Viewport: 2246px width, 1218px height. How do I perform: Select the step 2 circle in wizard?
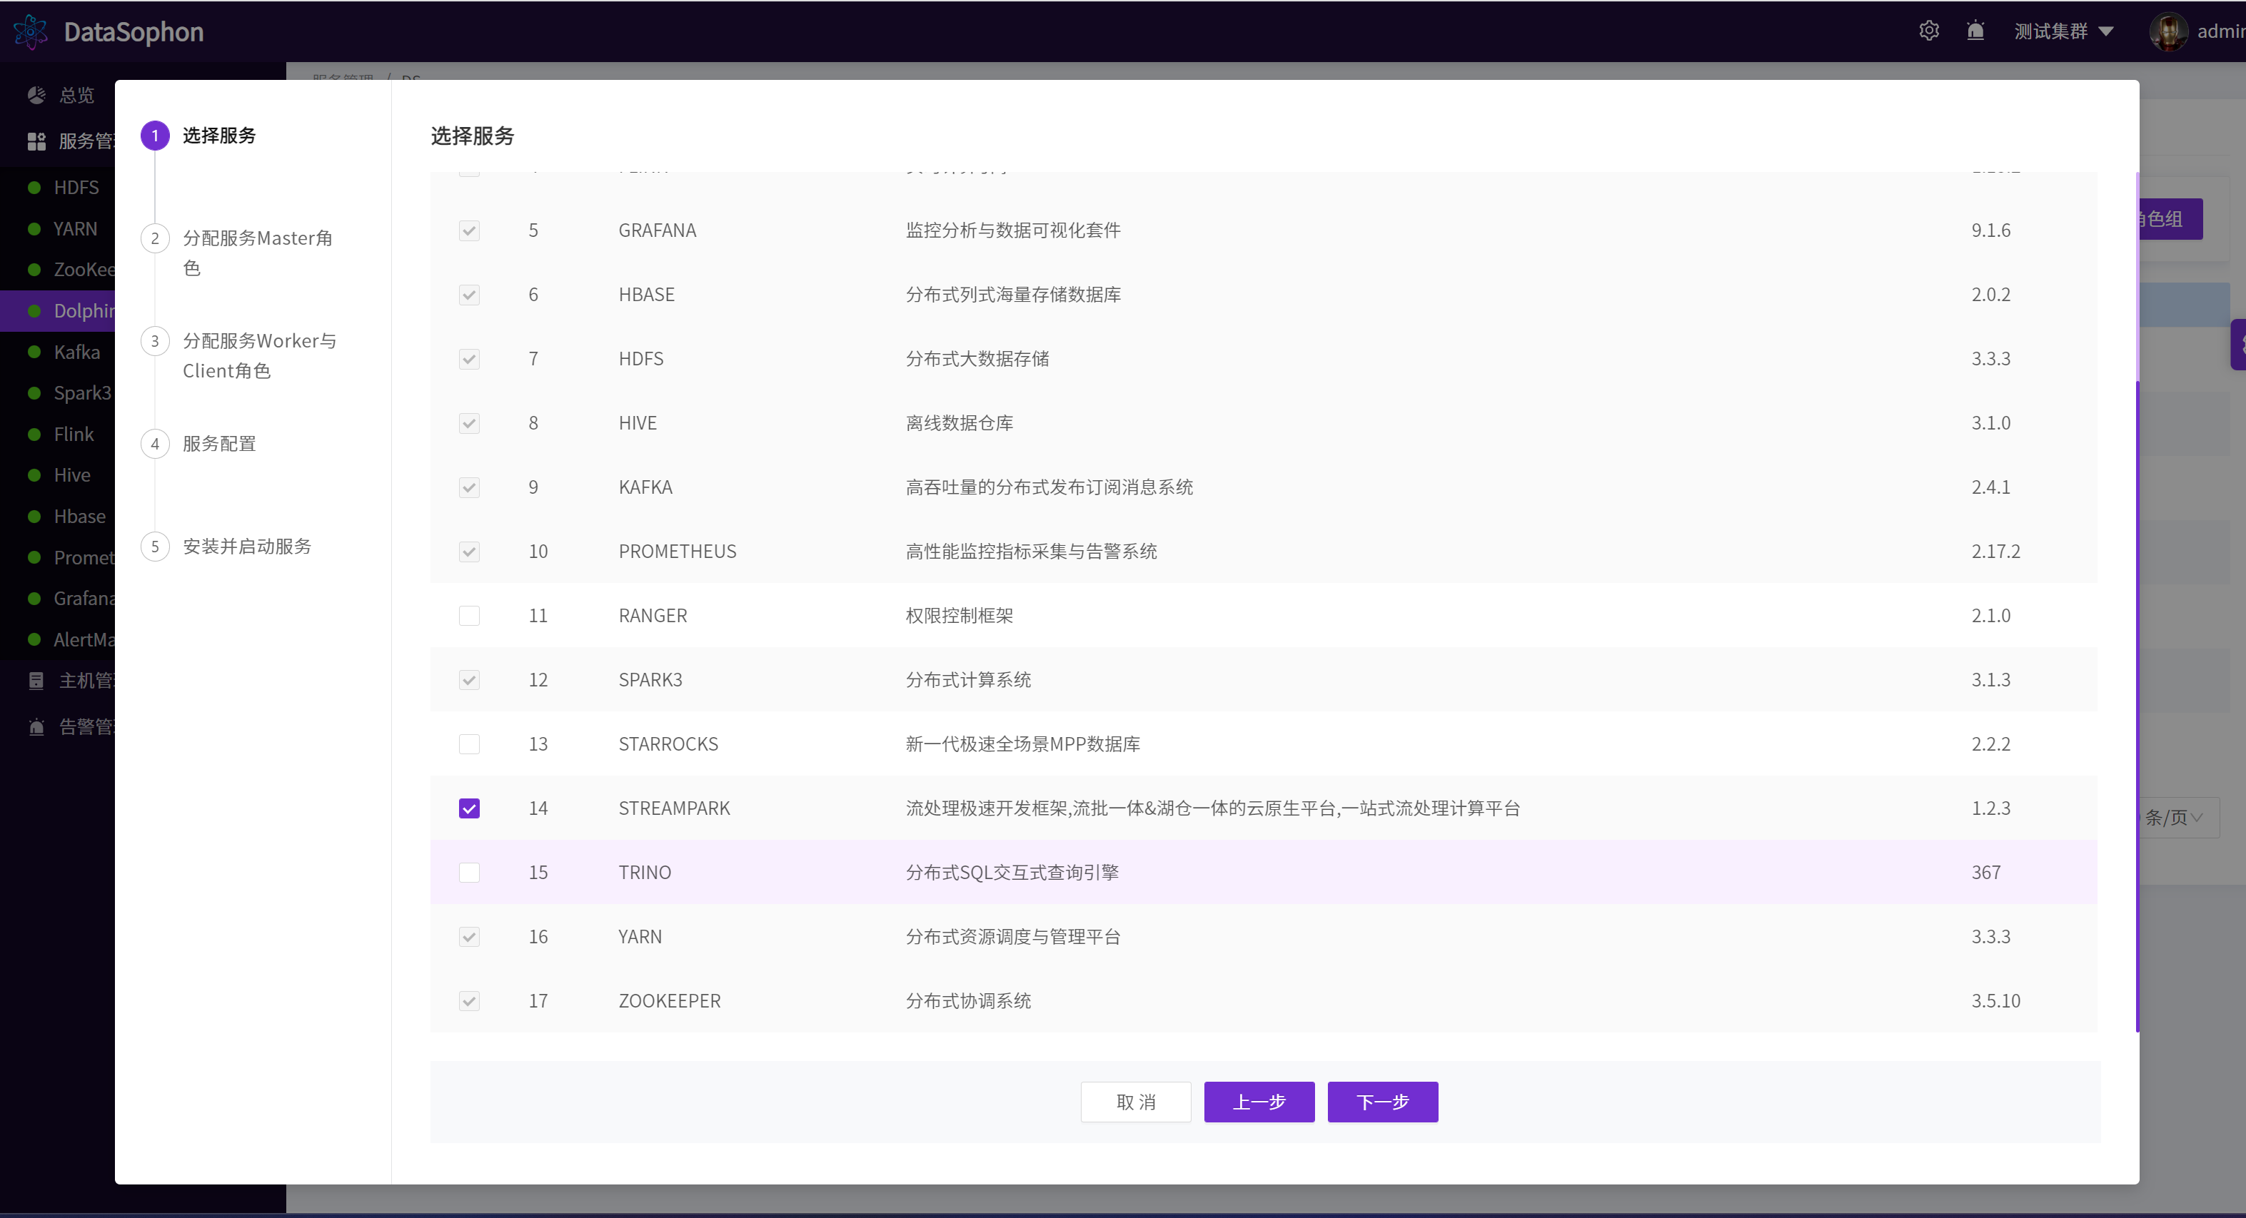tap(155, 238)
